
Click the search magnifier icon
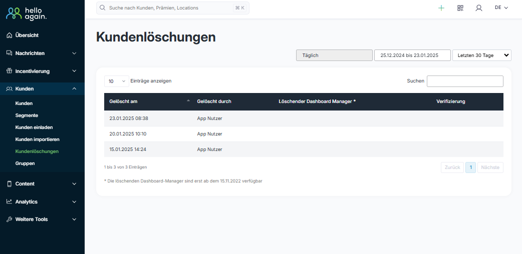coord(103,7)
